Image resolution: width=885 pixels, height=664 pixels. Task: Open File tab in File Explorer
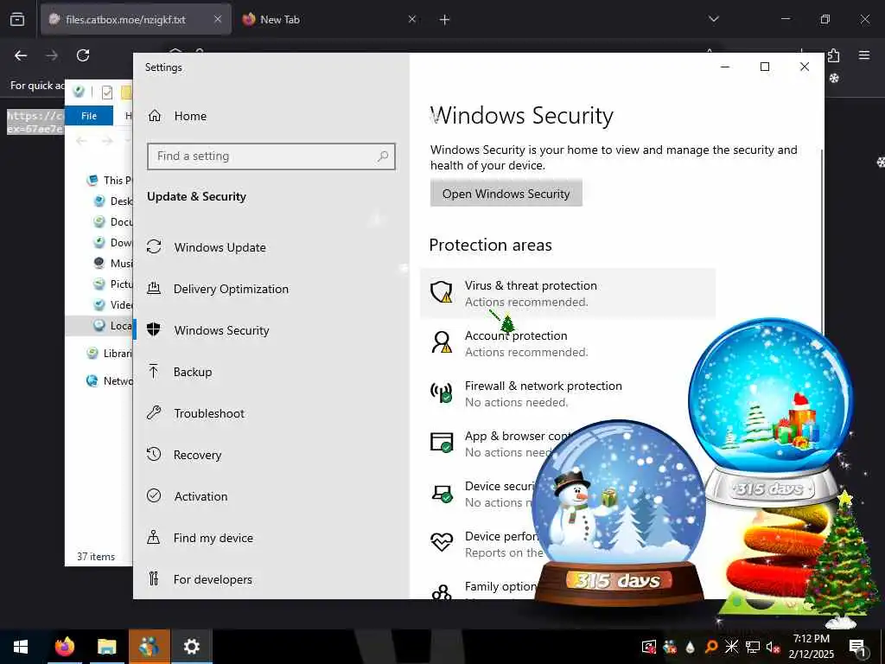click(x=89, y=116)
